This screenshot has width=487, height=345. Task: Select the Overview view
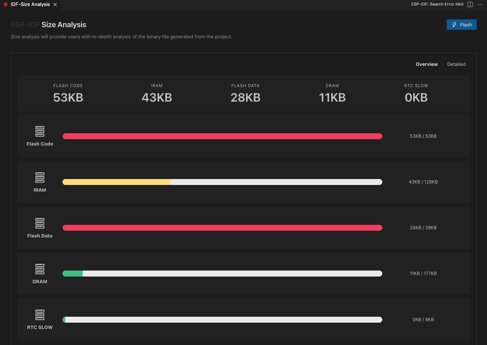427,64
